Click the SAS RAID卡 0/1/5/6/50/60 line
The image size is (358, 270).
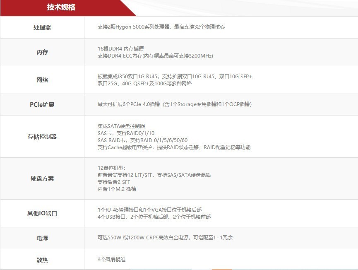coord(142,140)
